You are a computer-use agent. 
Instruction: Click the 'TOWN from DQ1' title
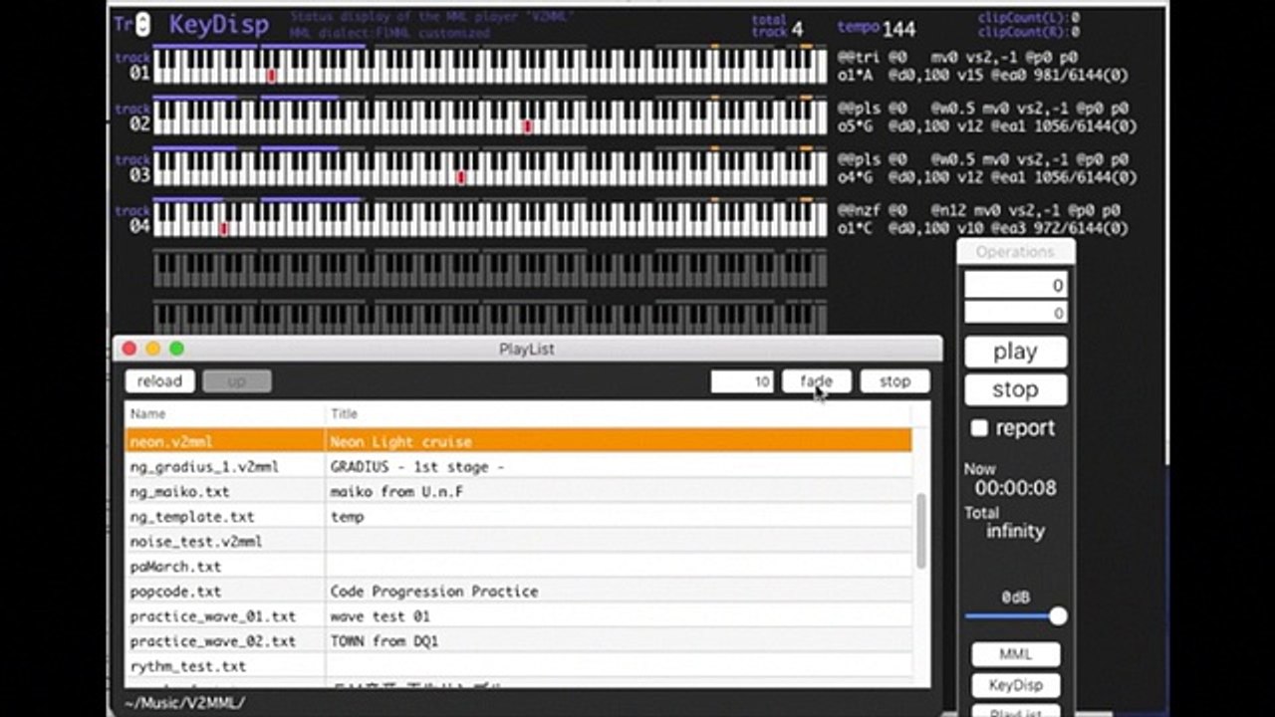pos(384,640)
